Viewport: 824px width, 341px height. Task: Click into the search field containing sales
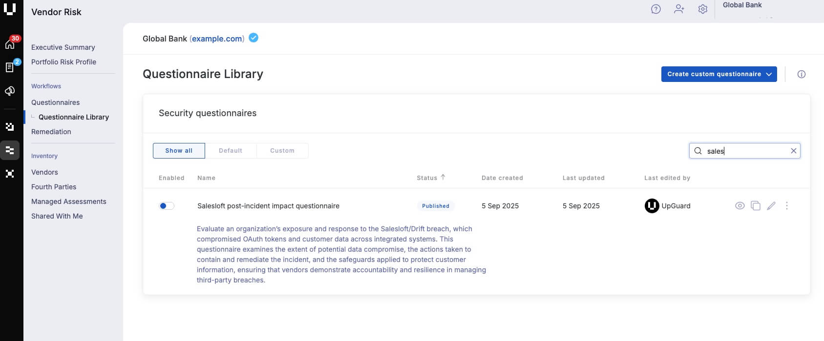[744, 151]
